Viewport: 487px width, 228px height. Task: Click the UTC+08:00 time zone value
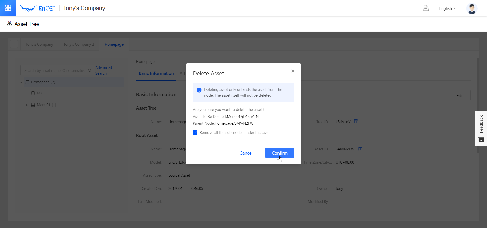click(345, 162)
